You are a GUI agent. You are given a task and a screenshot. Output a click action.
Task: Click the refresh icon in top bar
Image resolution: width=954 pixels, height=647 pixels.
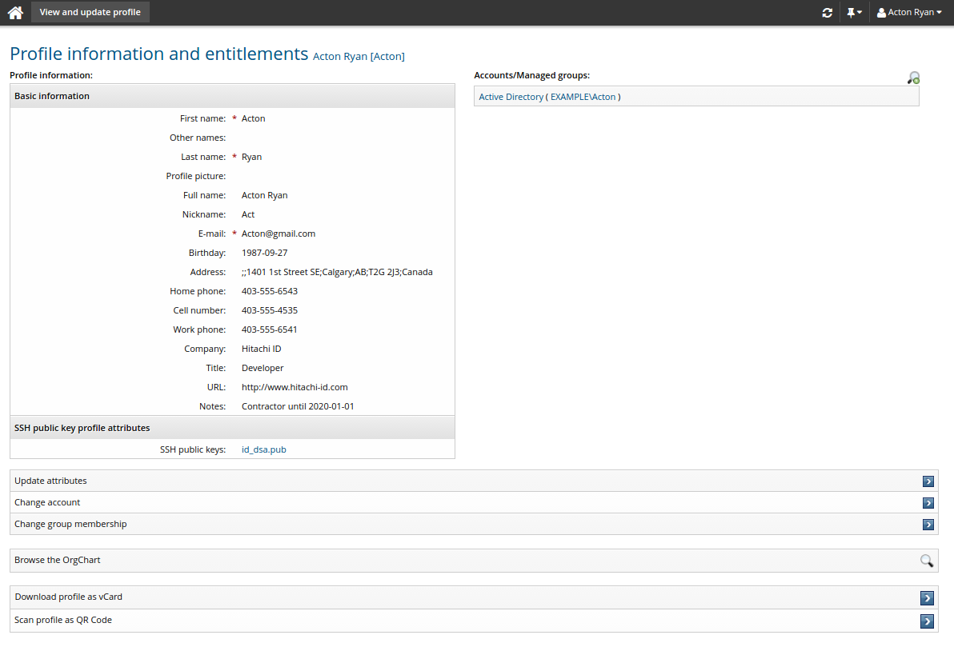[827, 13]
